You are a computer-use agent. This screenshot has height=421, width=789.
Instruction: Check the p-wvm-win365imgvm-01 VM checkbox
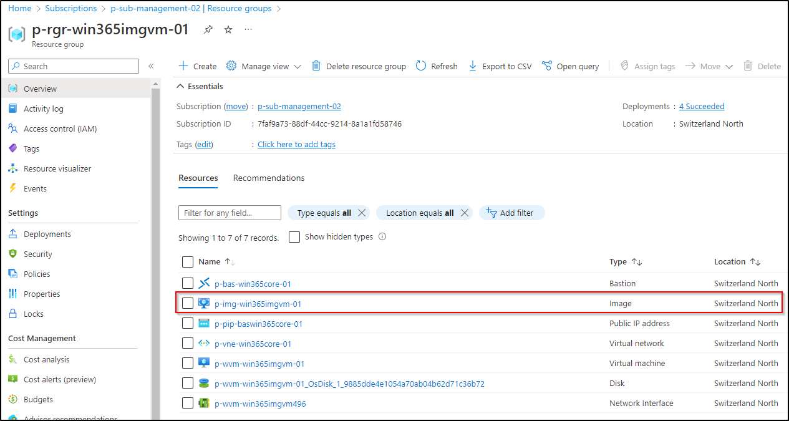pos(188,364)
